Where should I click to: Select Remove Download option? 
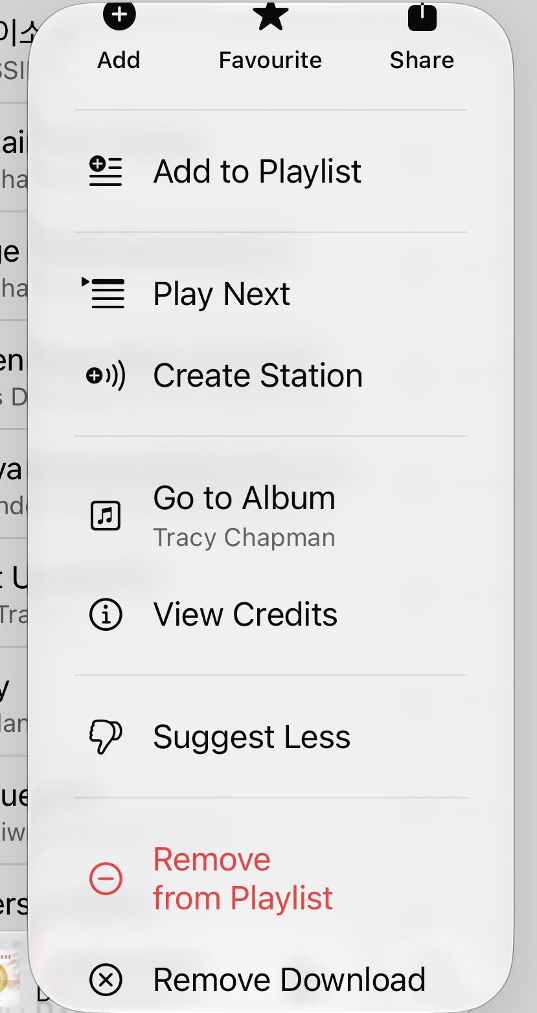click(x=271, y=980)
